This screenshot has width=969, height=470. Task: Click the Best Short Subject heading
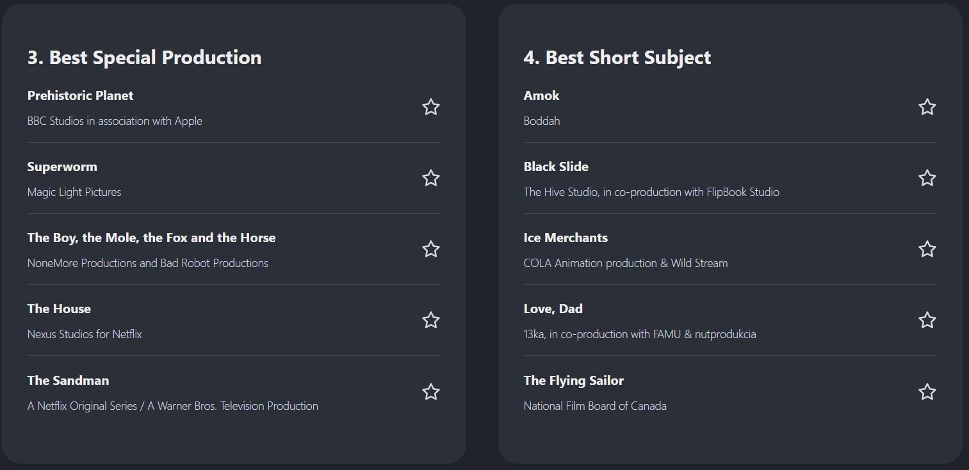pos(617,58)
